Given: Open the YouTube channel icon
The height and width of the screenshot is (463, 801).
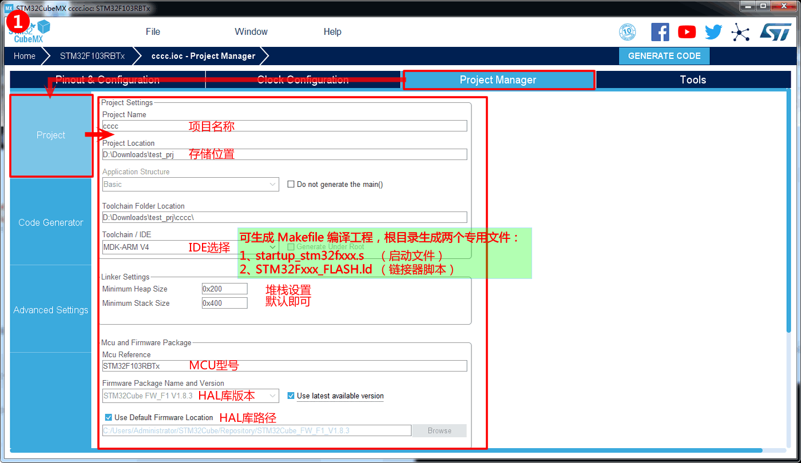Looking at the screenshot, I should point(687,32).
